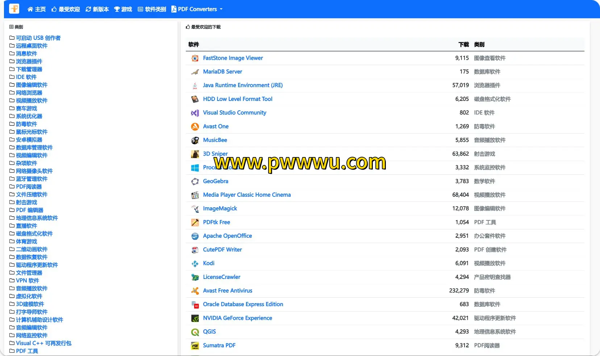The width and height of the screenshot is (600, 356).
Task: Click the Visual Studio Community icon
Action: [195, 113]
